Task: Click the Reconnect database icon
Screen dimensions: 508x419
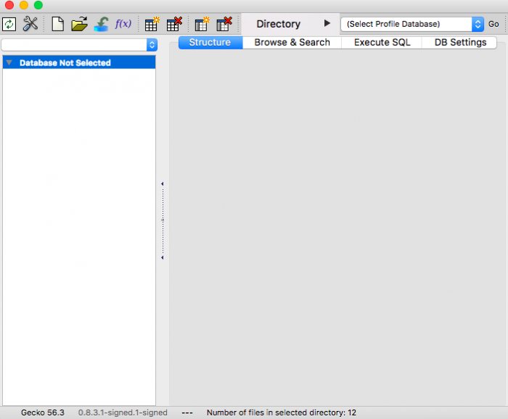Action: (102, 24)
